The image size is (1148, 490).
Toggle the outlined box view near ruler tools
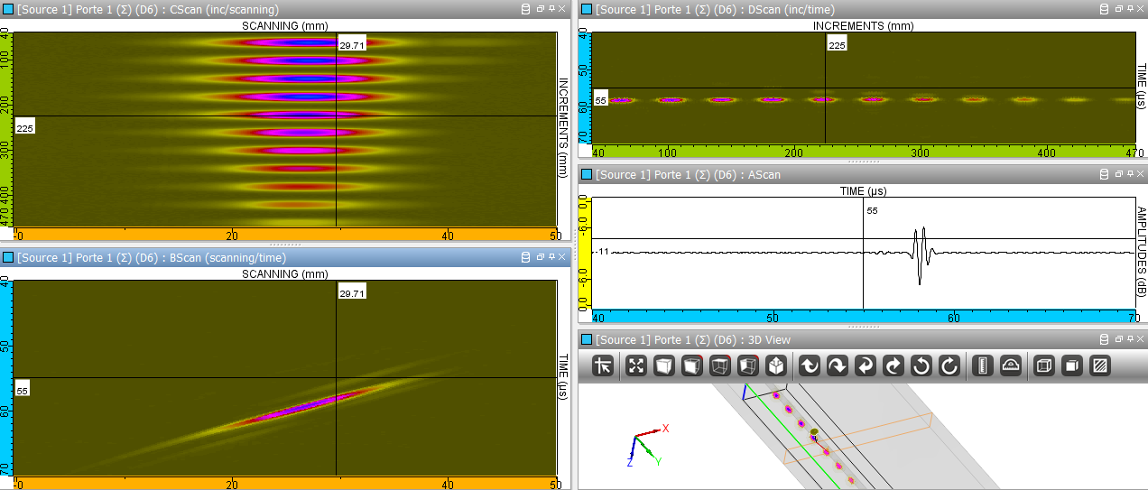pos(1044,365)
